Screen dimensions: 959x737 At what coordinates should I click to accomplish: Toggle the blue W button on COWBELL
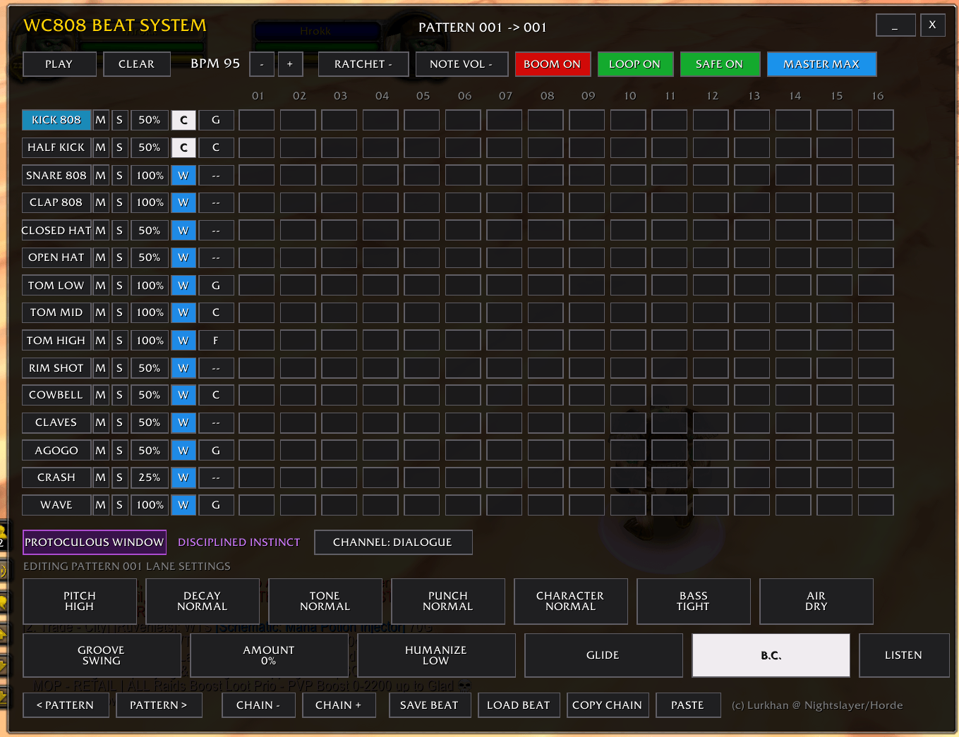click(183, 395)
